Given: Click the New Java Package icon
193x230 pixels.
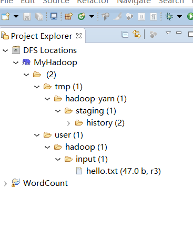Looking at the screenshot, I should tap(68, 17).
